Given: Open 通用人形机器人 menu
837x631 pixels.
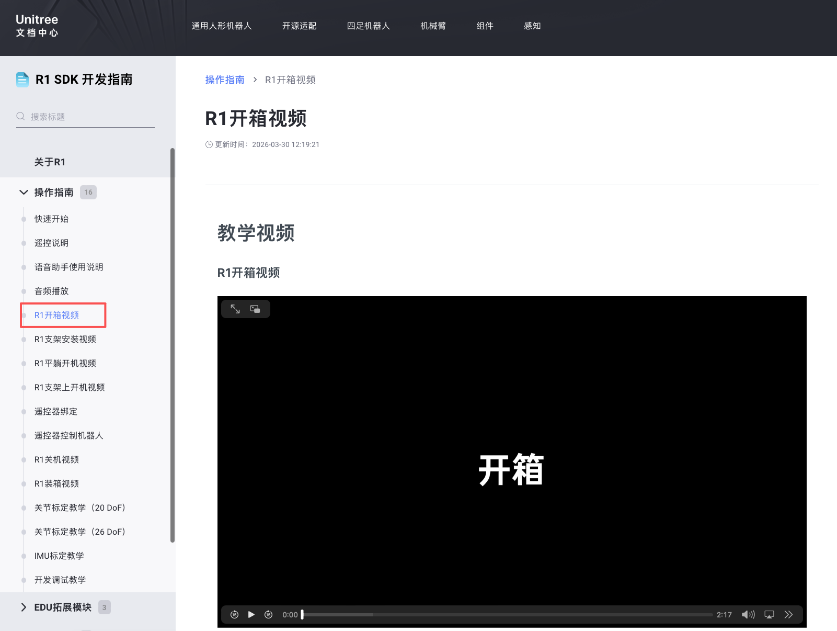Looking at the screenshot, I should click(x=222, y=26).
